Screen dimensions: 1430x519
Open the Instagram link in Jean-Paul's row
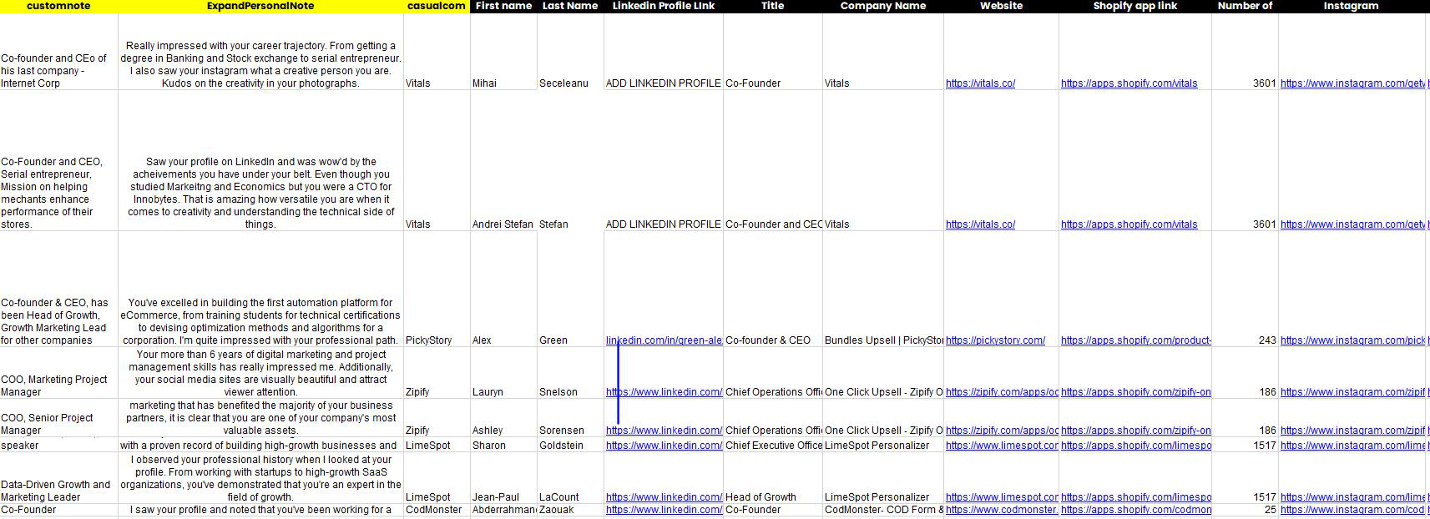tap(1352, 497)
